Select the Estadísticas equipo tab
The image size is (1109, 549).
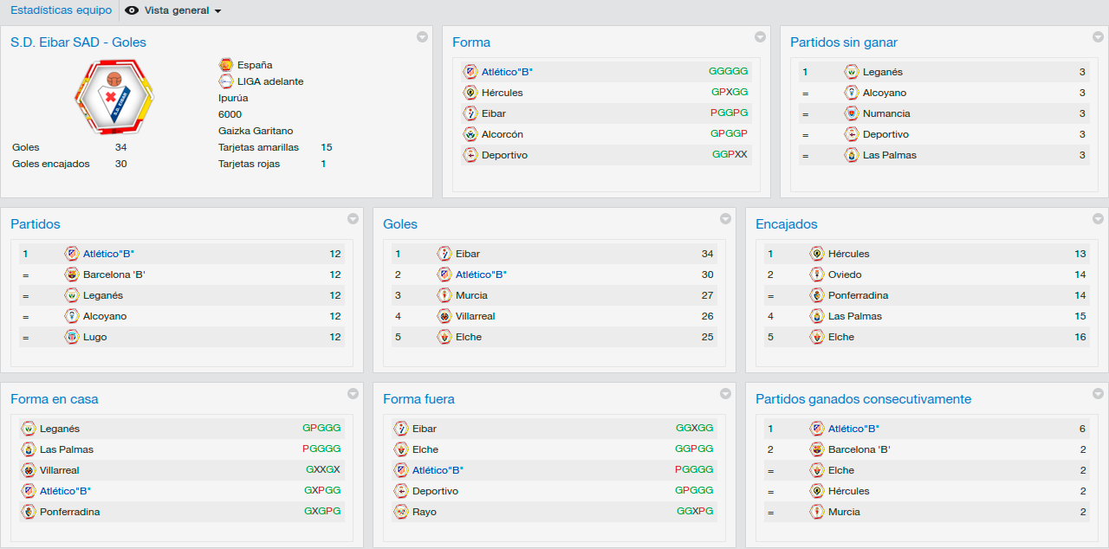tap(62, 10)
